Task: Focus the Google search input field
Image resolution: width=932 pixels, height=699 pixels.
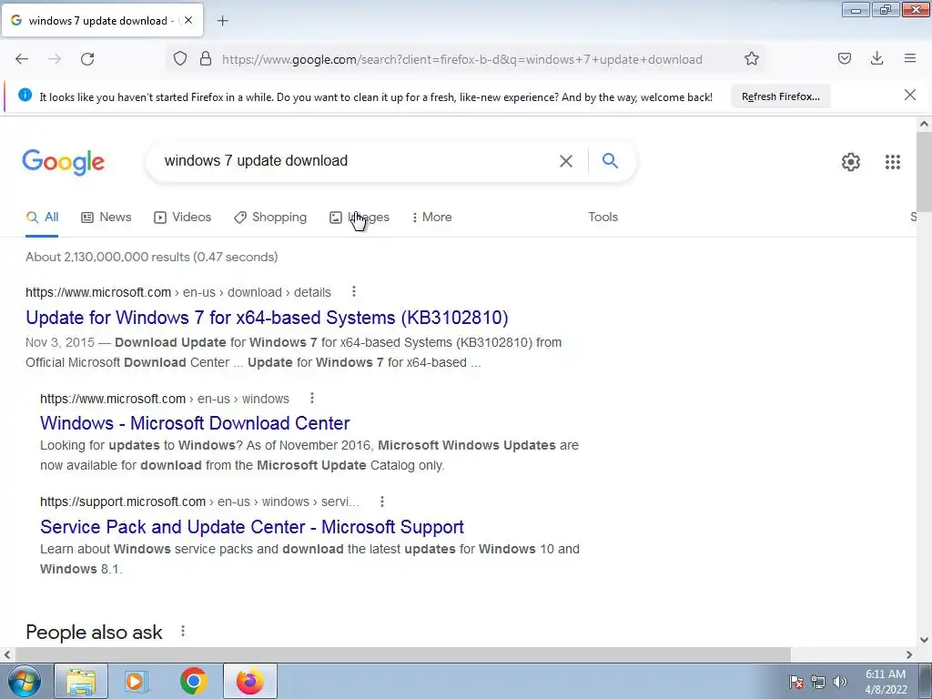Action: [357, 161]
